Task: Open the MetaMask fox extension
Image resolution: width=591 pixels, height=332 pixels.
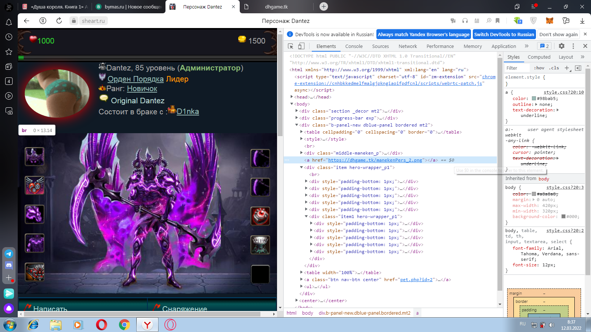Action: [x=550, y=21]
